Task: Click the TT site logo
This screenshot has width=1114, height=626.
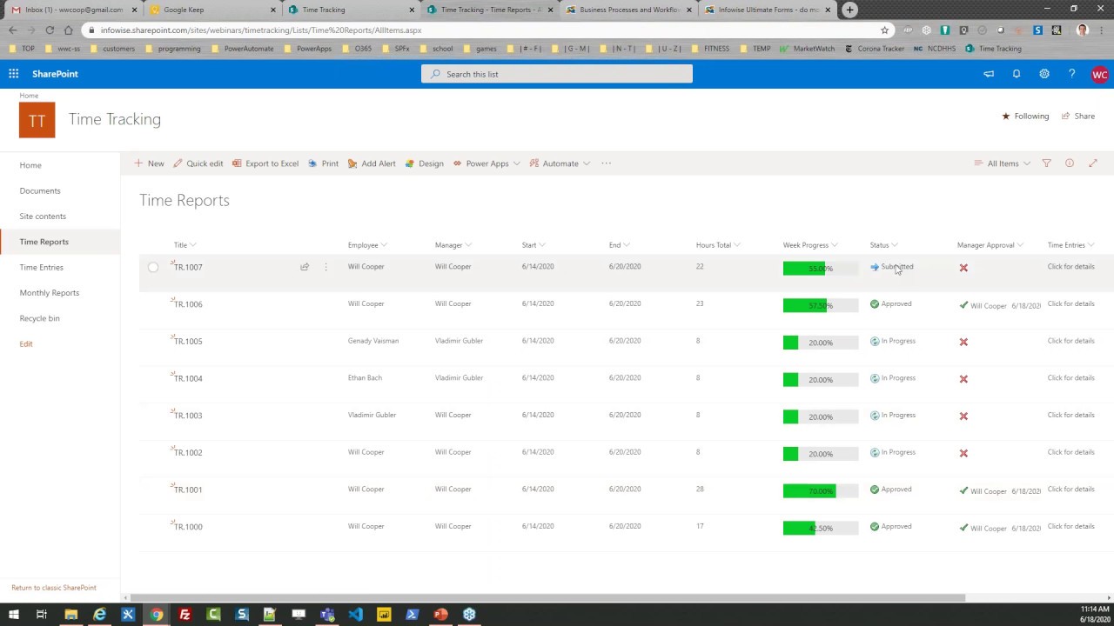Action: (x=37, y=120)
